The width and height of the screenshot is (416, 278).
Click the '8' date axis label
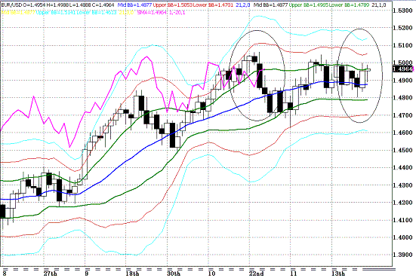(5, 273)
